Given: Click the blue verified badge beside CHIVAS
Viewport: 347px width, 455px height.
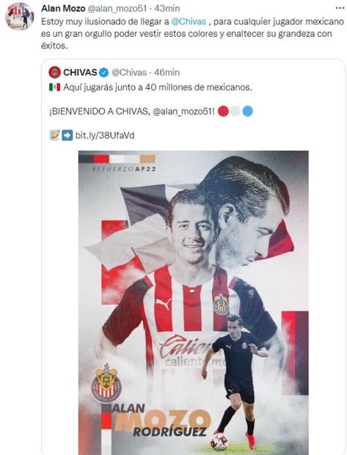Looking at the screenshot, I should pos(103,73).
